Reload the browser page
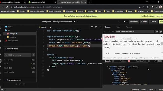This screenshot has width=163, height=91. pos(7,7)
